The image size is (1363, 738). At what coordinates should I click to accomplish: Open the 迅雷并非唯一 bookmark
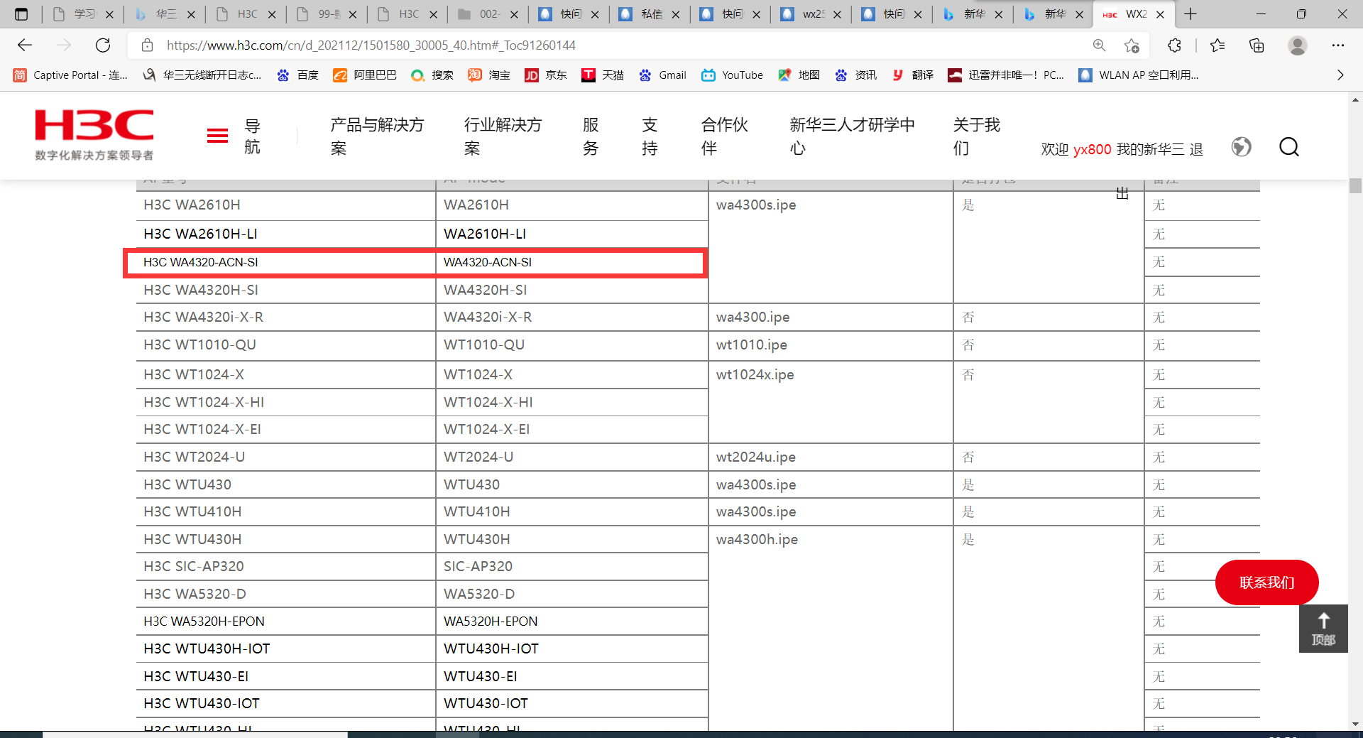tap(1006, 75)
